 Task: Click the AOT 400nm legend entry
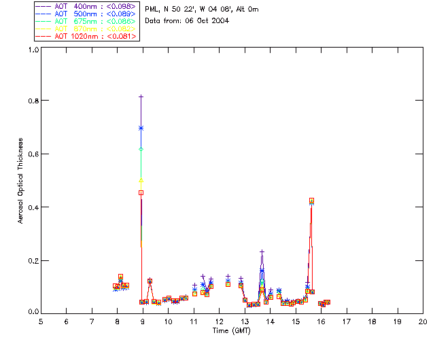pos(86,6)
